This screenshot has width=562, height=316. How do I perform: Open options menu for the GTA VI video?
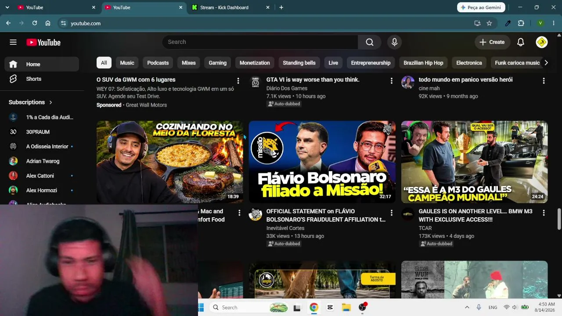pos(391,81)
